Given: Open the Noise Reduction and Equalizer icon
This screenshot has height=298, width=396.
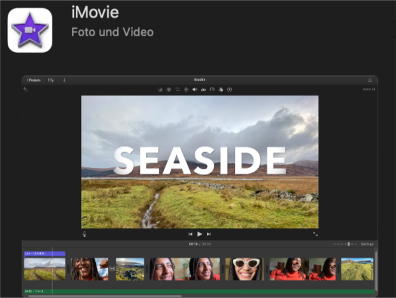Looking at the screenshot, I should [x=203, y=89].
